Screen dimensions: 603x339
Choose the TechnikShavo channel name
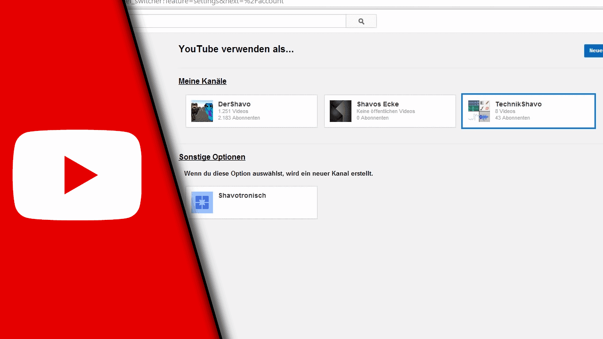(x=518, y=104)
